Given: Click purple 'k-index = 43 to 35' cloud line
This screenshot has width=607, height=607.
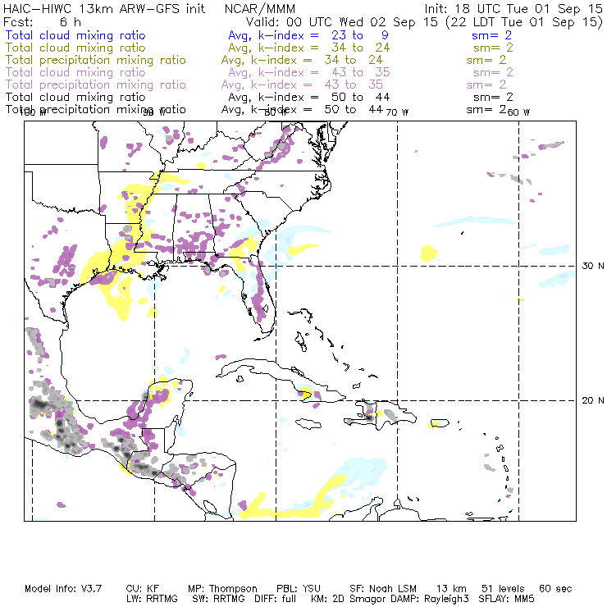Looking at the screenshot, I should [324, 72].
